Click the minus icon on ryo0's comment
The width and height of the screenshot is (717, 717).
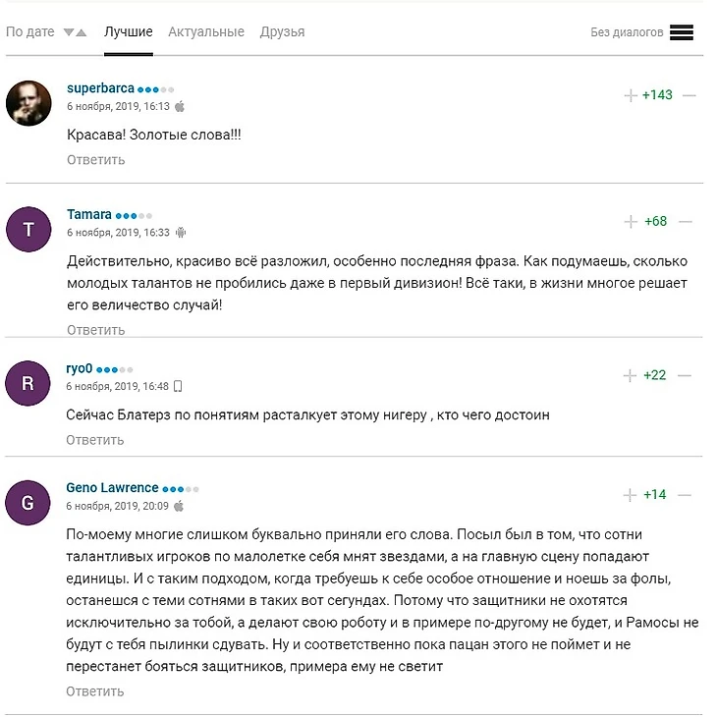pos(685,376)
